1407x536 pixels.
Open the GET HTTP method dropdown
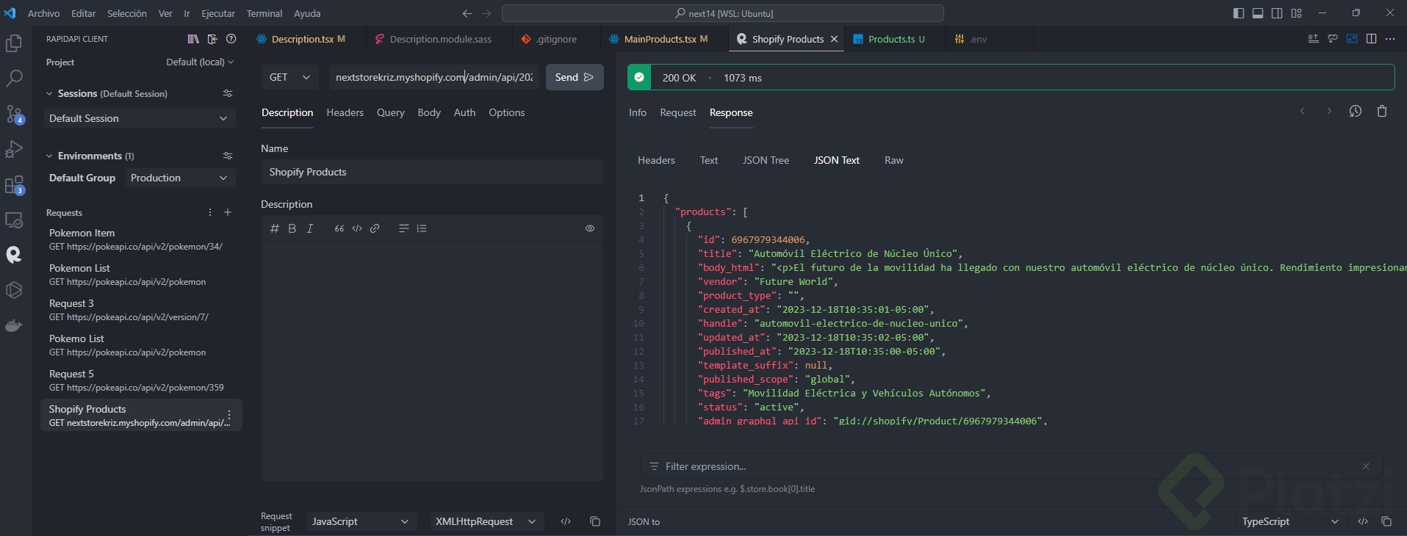[289, 77]
